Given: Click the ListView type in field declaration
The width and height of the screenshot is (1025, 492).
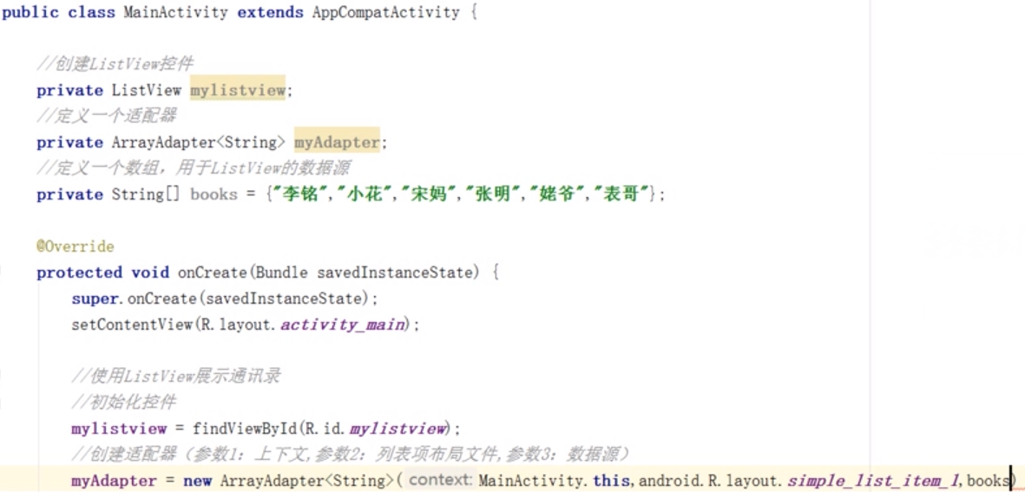Looking at the screenshot, I should pos(147,90).
